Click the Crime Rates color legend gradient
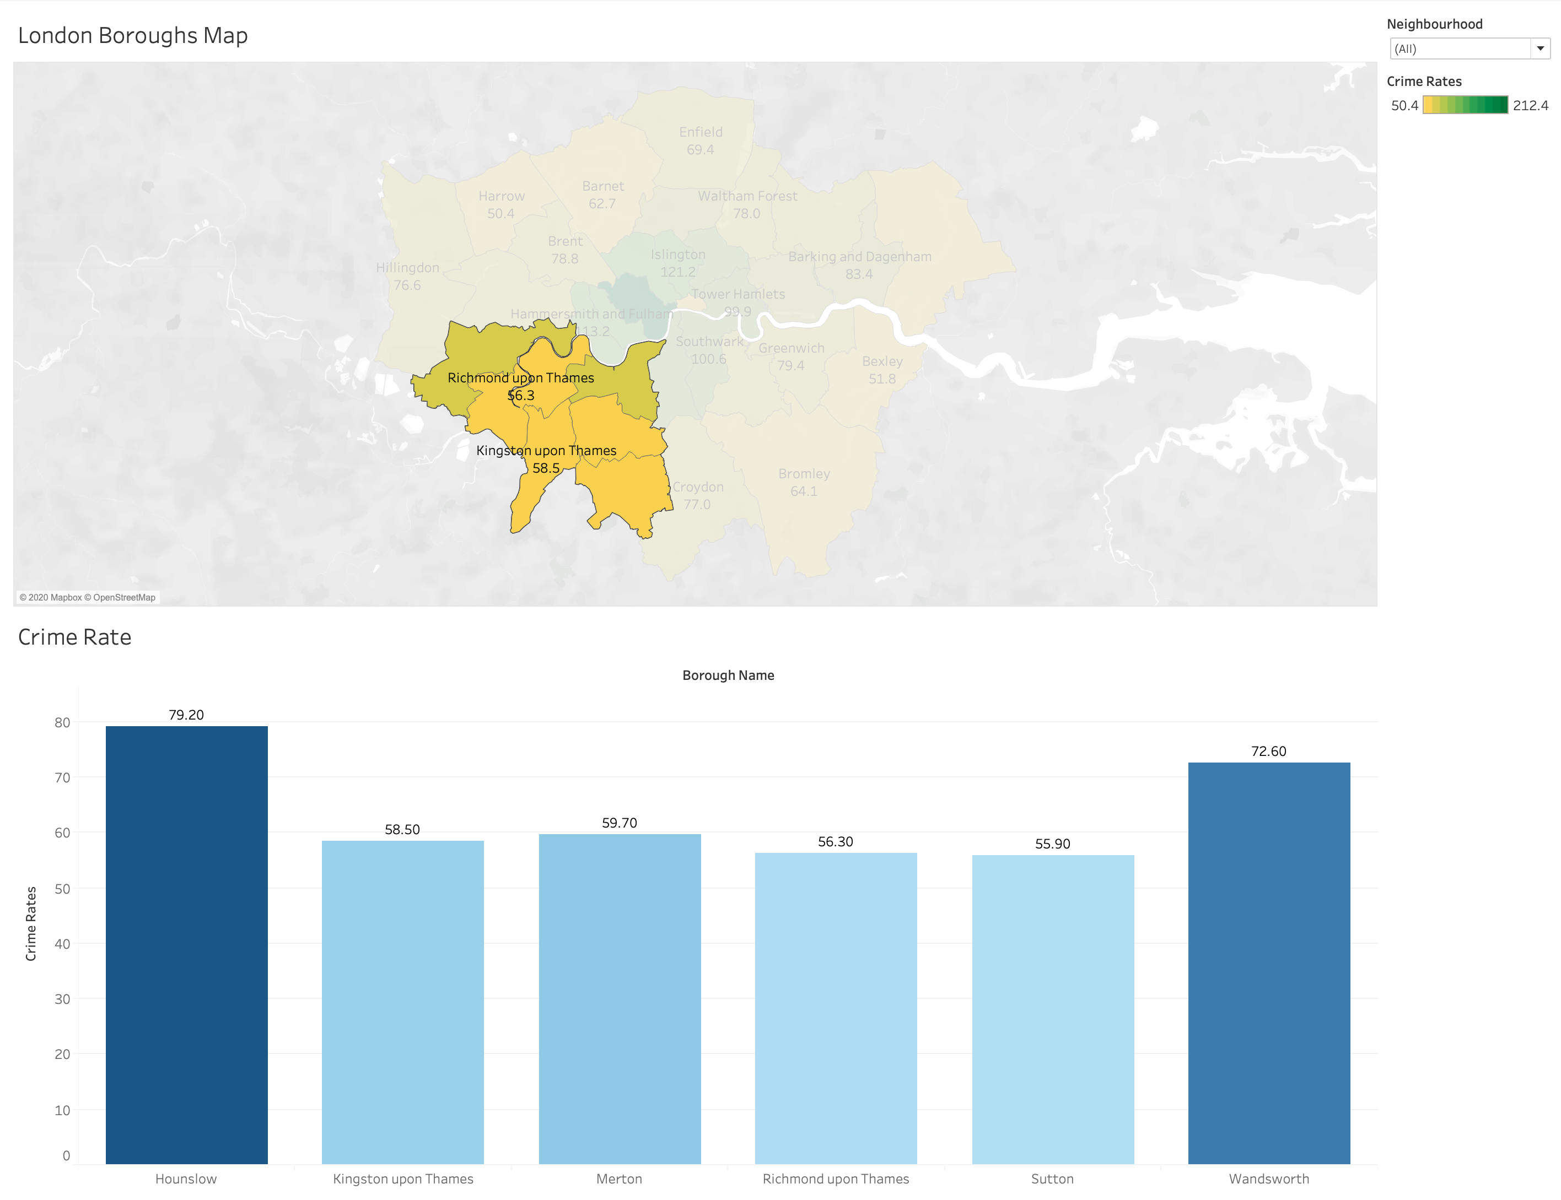 pos(1465,105)
